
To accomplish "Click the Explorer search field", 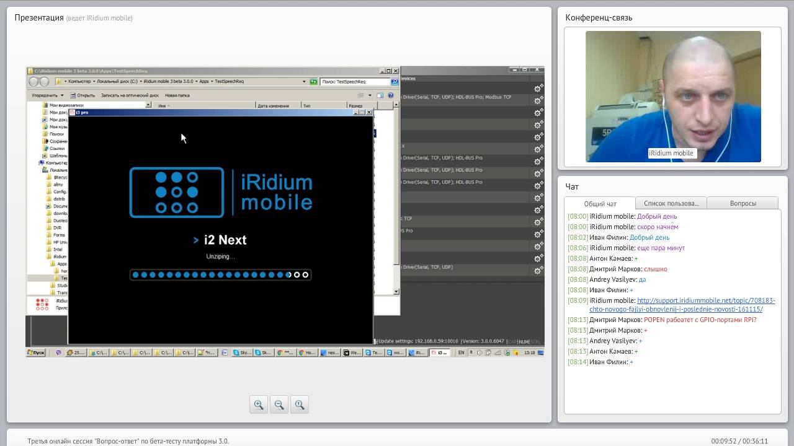I will click(355, 82).
